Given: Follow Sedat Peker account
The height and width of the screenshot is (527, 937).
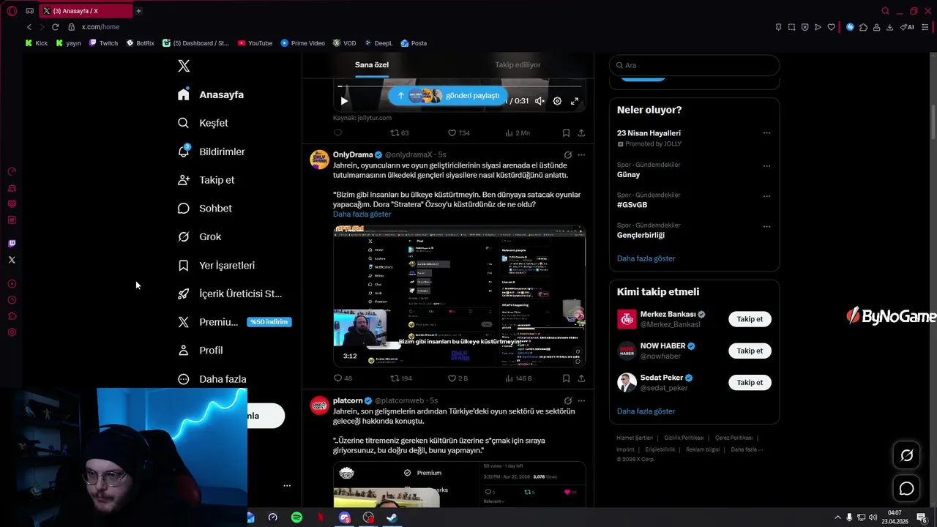Looking at the screenshot, I should (x=750, y=382).
